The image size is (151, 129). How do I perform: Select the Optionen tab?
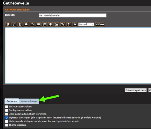[12, 101]
